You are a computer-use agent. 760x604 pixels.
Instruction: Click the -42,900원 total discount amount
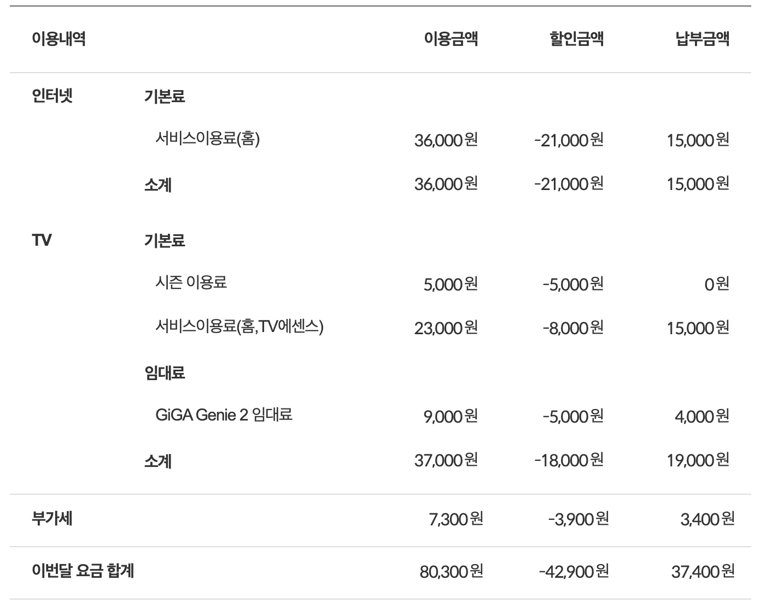[574, 572]
